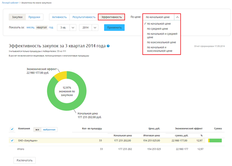
Task: Switch the company filter to «все»
Action: tap(37, 130)
